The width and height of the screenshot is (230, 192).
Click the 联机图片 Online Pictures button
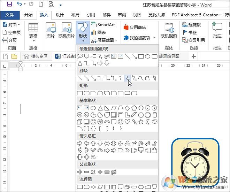(67, 30)
